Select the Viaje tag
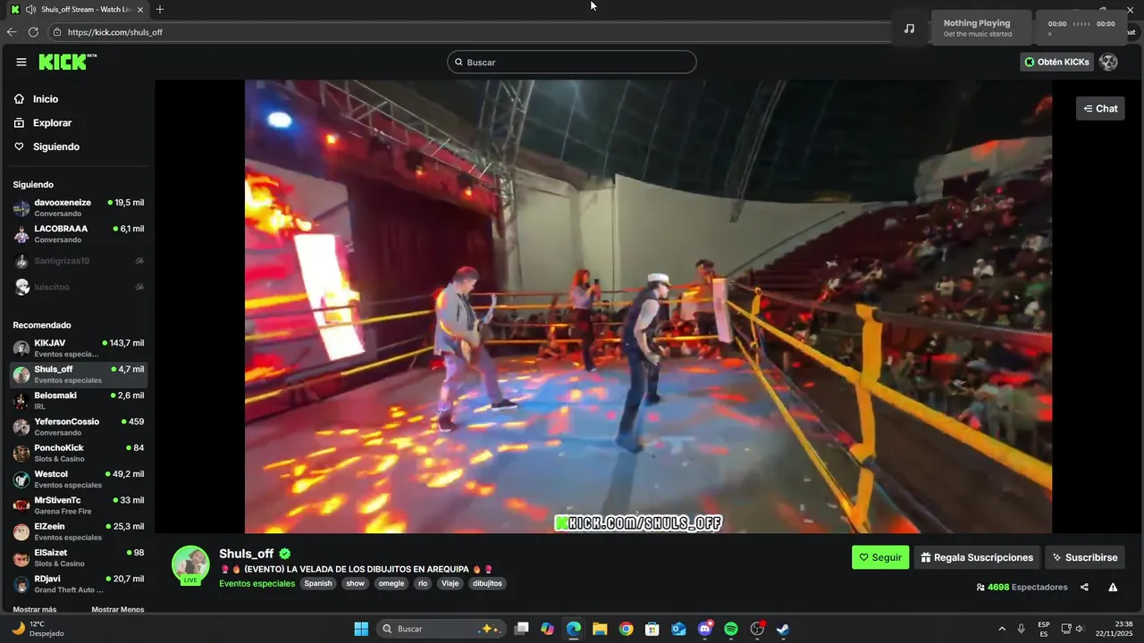 (450, 583)
